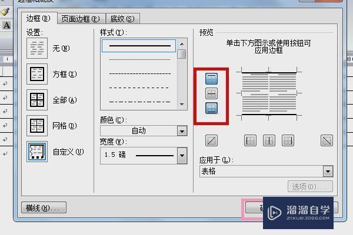
Task: Select the 自定义 (Custom) border setting icon
Action: click(x=37, y=152)
